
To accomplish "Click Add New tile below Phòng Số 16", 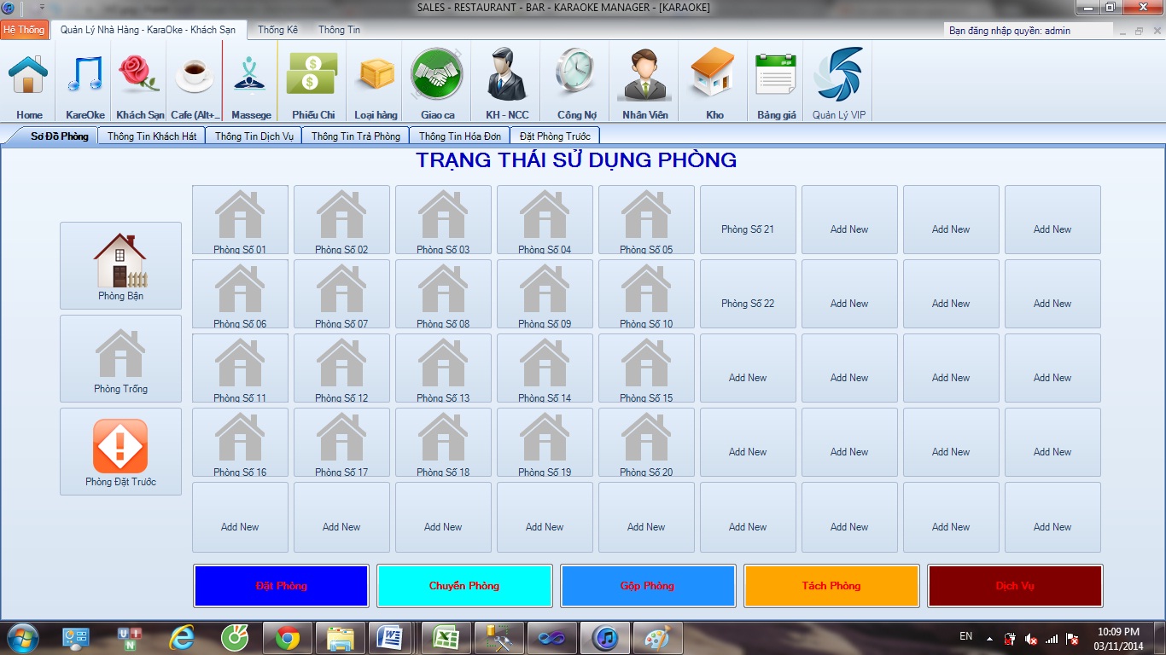I will [x=240, y=517].
